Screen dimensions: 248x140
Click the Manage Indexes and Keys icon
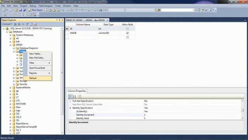click(x=19, y=15)
